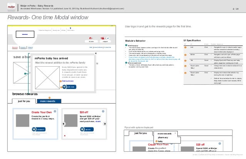Click the mPerks baby has arrived title

pos(51,58)
